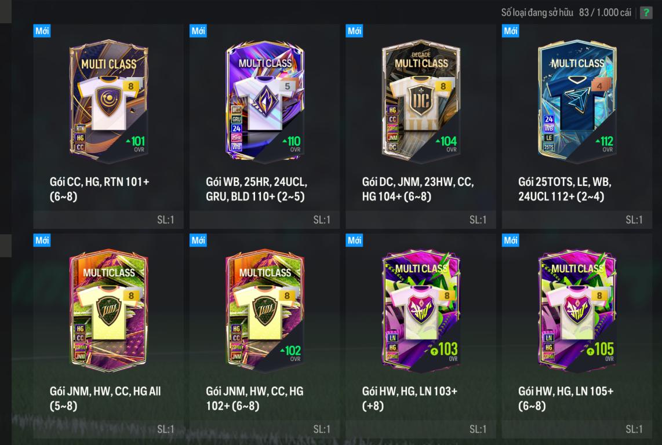
Task: Open the Decade Multi Class 104 OVR card
Action: [x=421, y=101]
